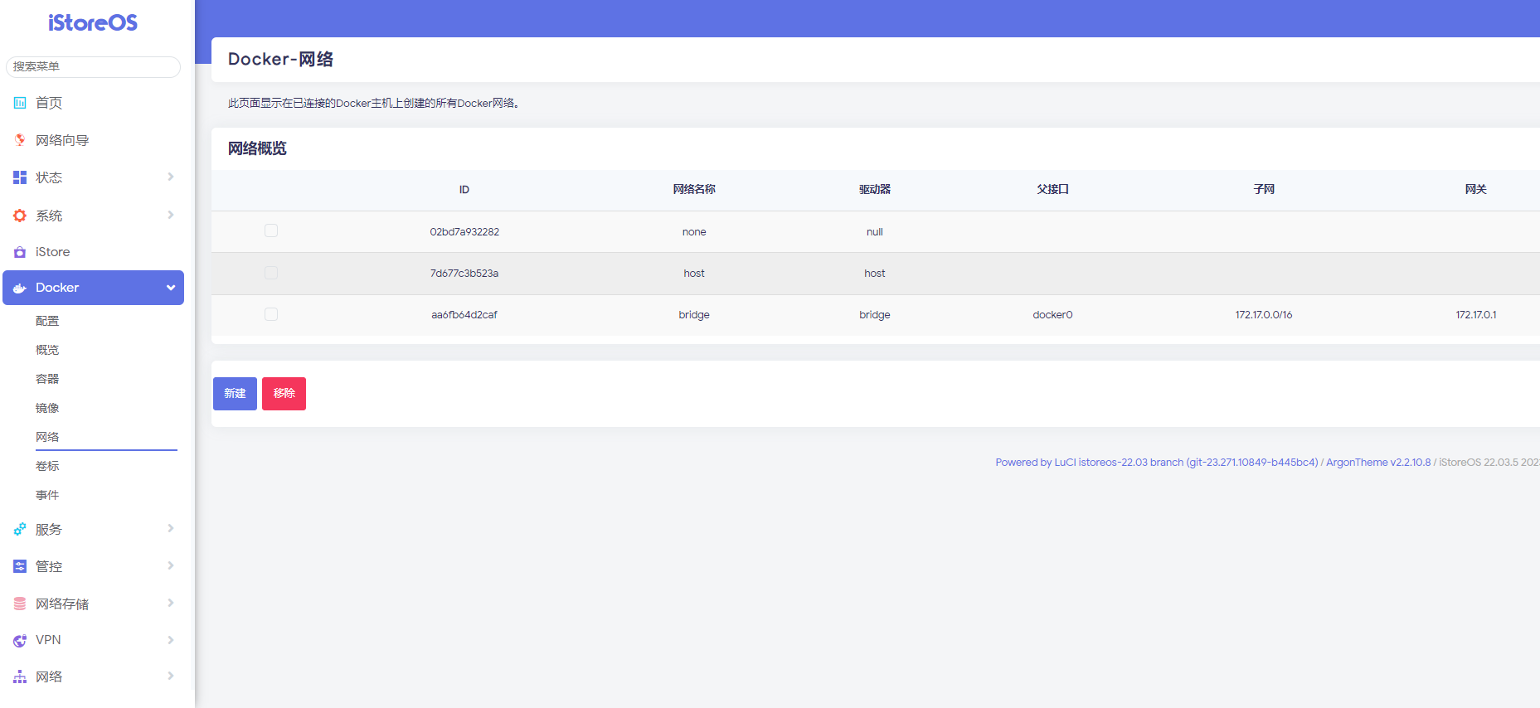Screen dimensions: 1540x708
Task: Click the System gear icon
Action: pos(20,216)
